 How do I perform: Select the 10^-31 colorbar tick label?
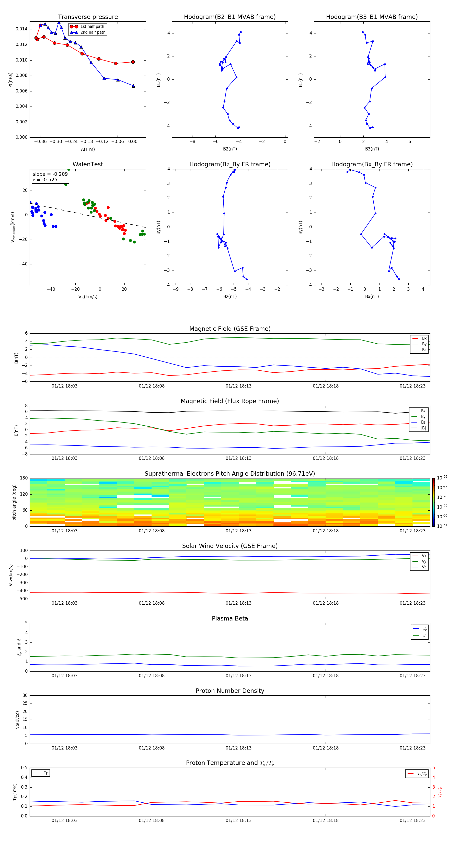click(x=442, y=526)
